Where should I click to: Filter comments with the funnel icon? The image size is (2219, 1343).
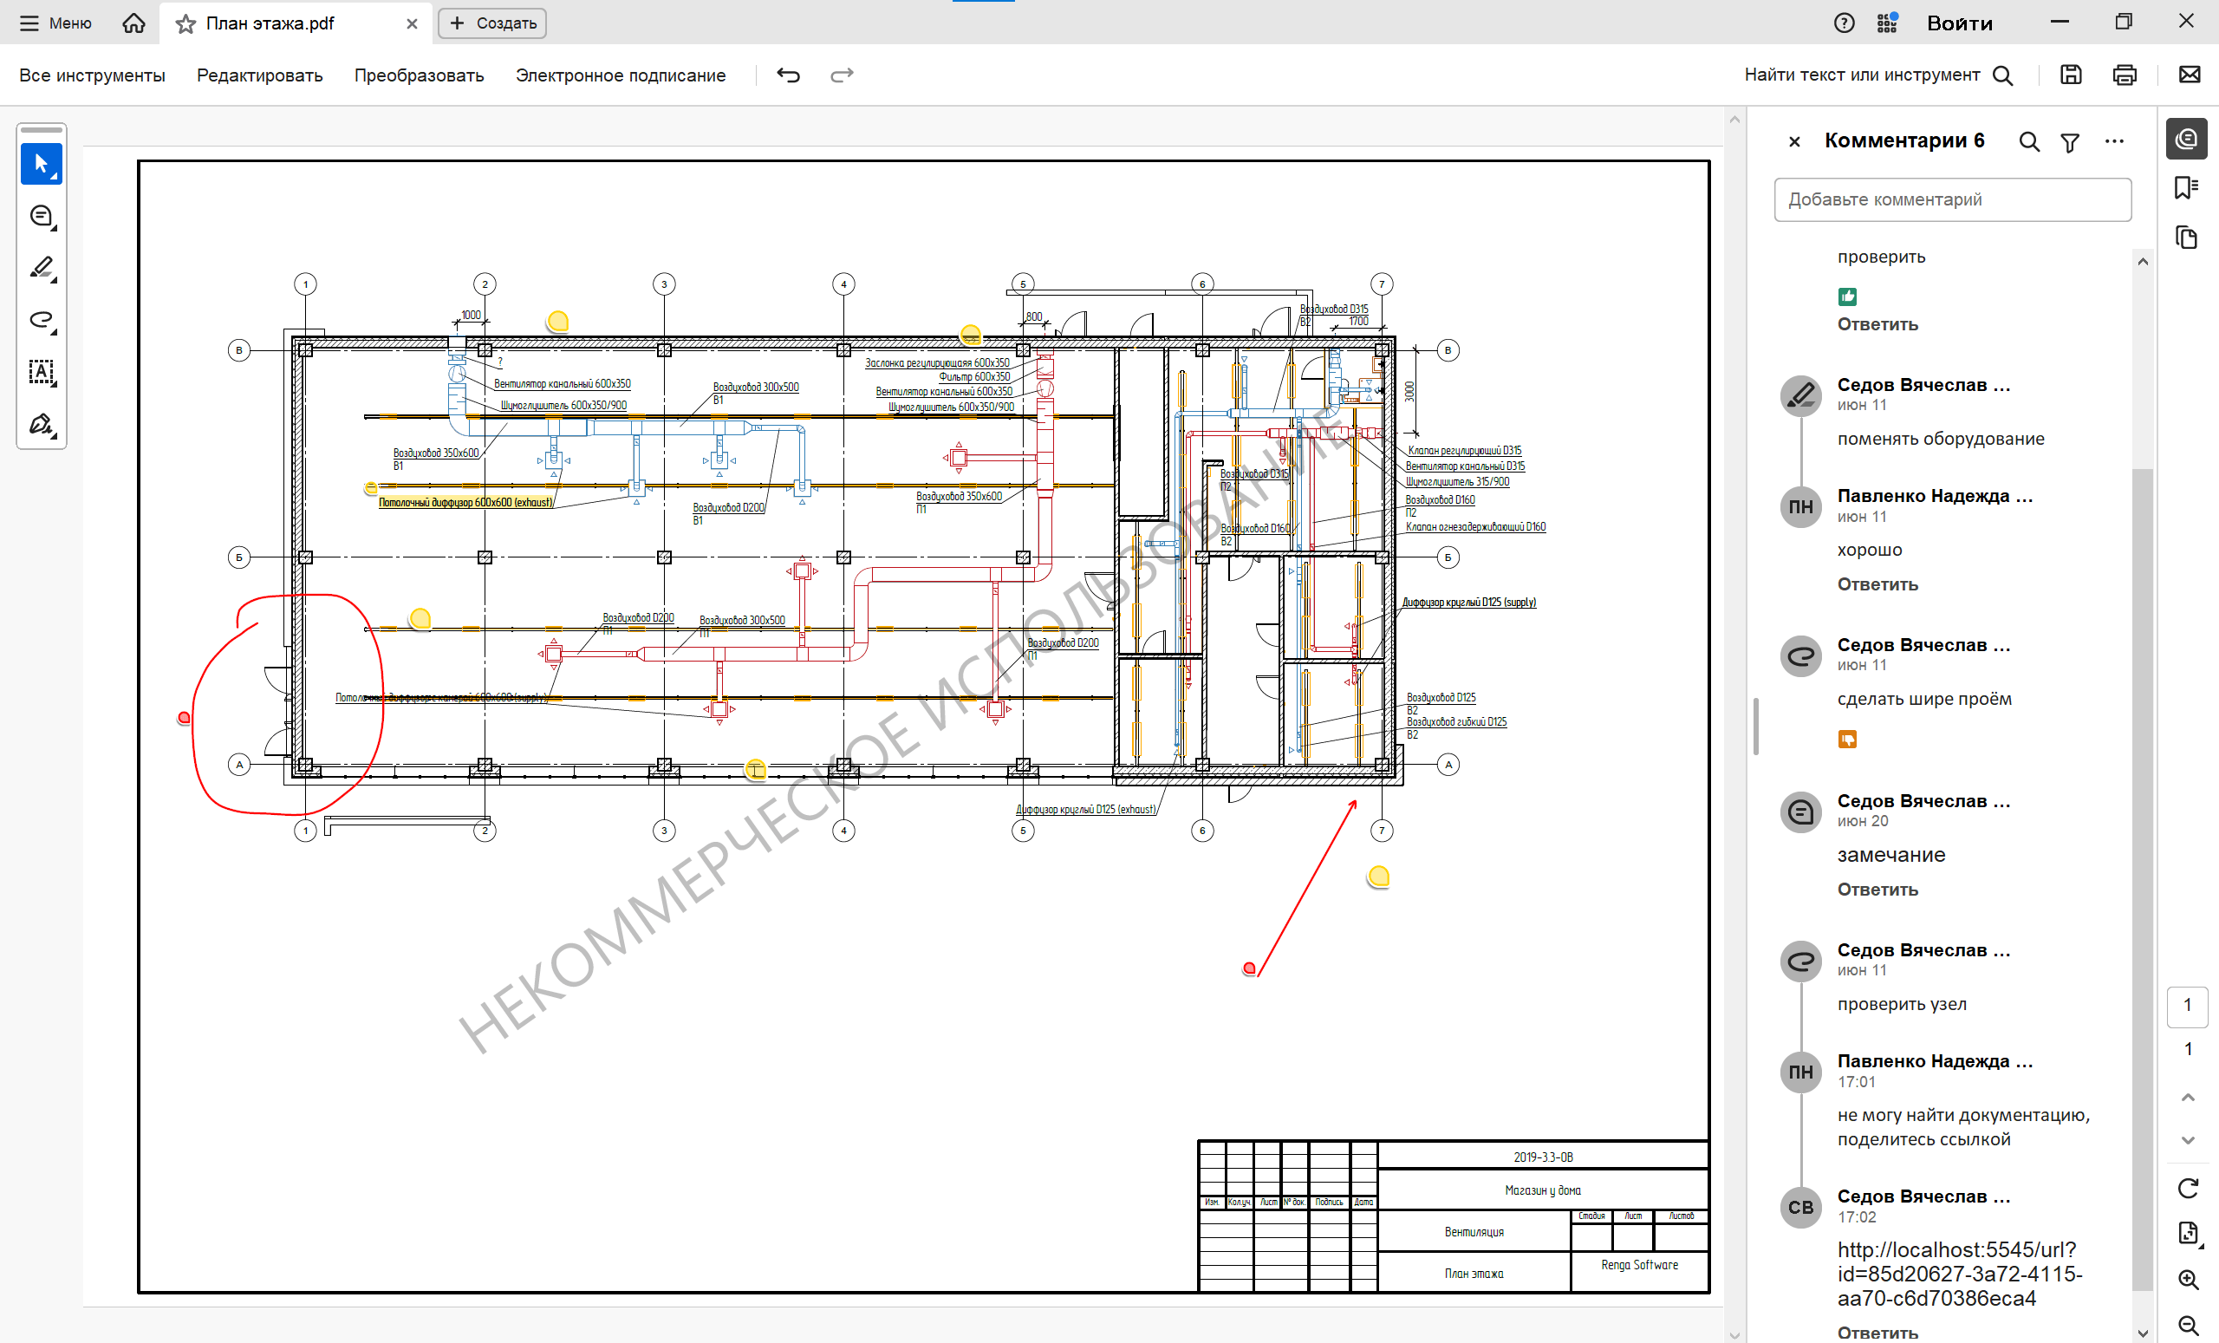pos(2070,141)
